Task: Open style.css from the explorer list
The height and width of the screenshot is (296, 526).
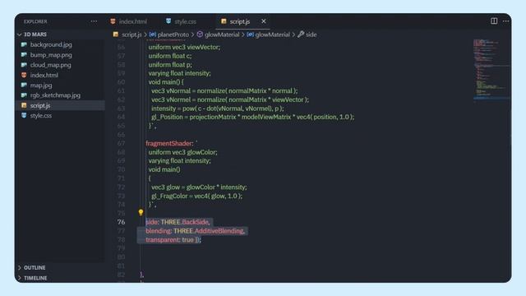Action: 41,115
